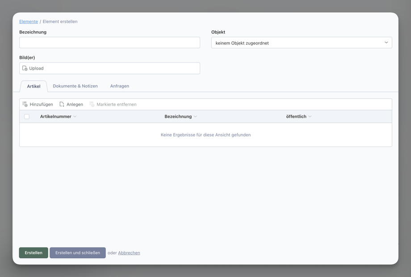Screen dimensions: 411x277
Task: Switch to the Dokumente & Notizen tab
Action: (75, 86)
